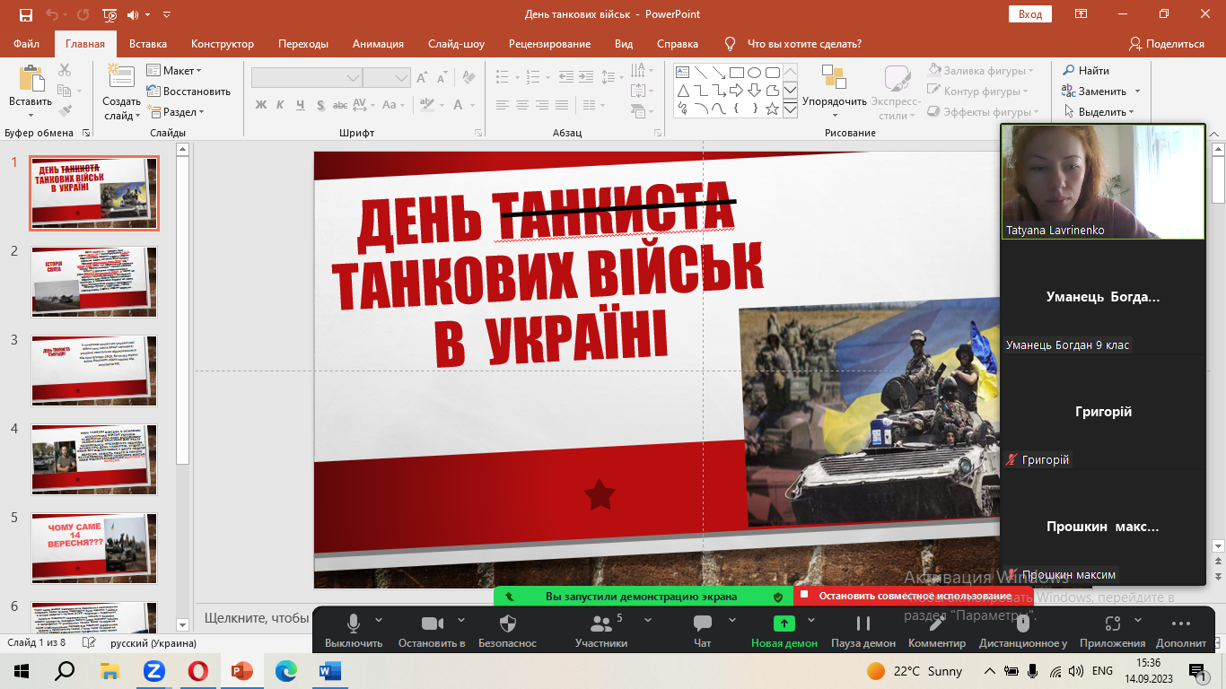The width and height of the screenshot is (1226, 689).
Task: Click the Восстановить reset slide button
Action: pyautogui.click(x=188, y=92)
